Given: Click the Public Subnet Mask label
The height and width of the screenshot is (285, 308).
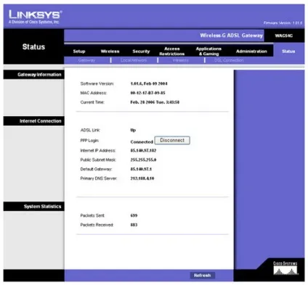Looking at the screenshot, I should tap(98, 160).
